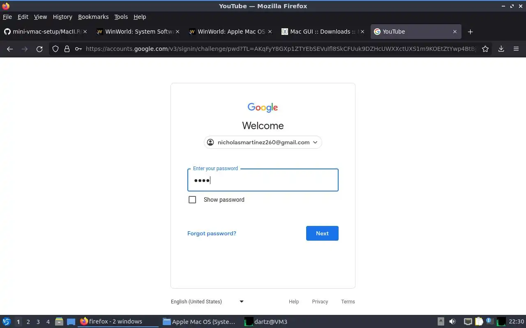This screenshot has height=328, width=526.
Task: Open the file manager icon on the taskbar
Action: click(59, 321)
